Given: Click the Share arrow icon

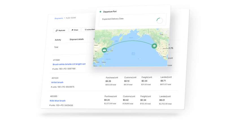Looking at the screenshot, I should point(72,30).
